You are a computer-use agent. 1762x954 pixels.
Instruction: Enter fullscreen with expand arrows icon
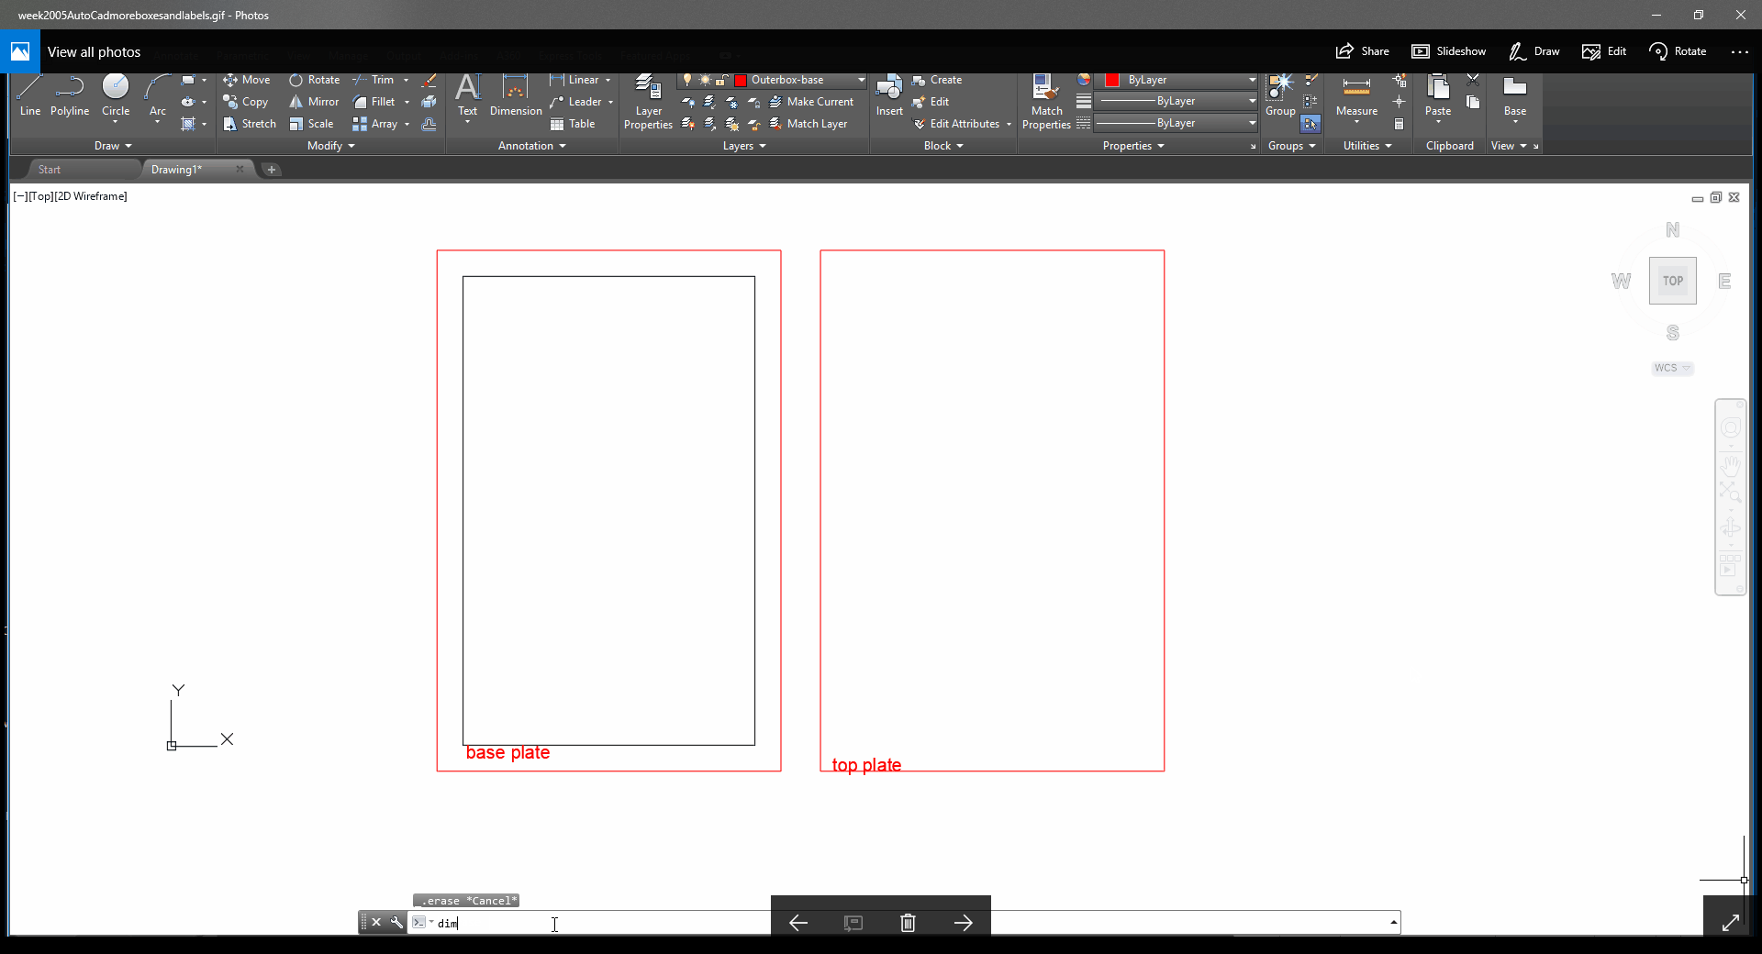click(x=1731, y=923)
